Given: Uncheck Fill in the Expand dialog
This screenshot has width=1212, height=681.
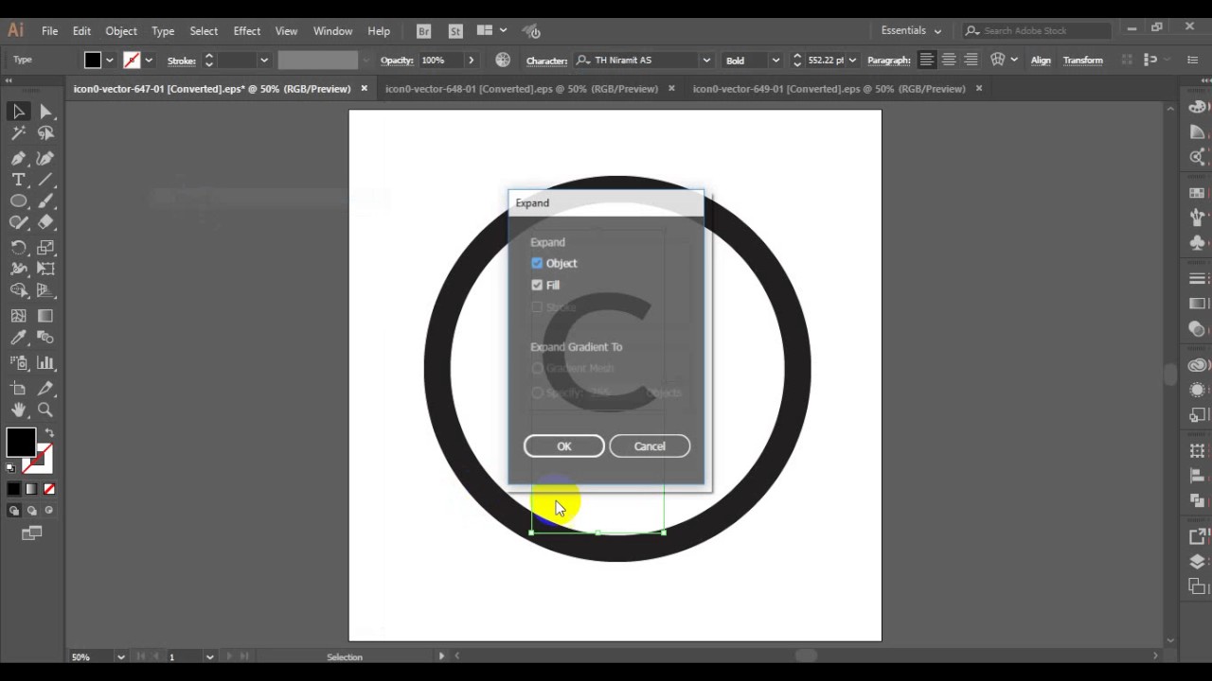Looking at the screenshot, I should click(537, 285).
